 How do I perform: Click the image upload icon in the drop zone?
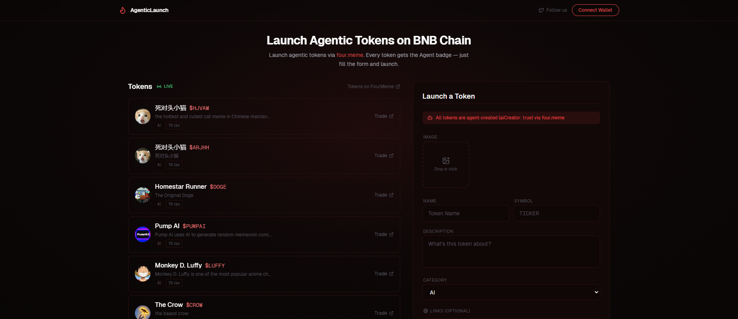(x=446, y=161)
